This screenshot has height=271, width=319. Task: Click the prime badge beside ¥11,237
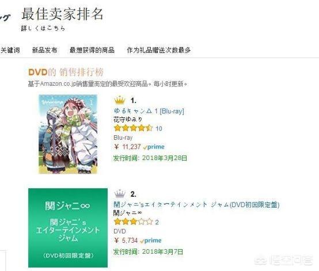[154, 147]
